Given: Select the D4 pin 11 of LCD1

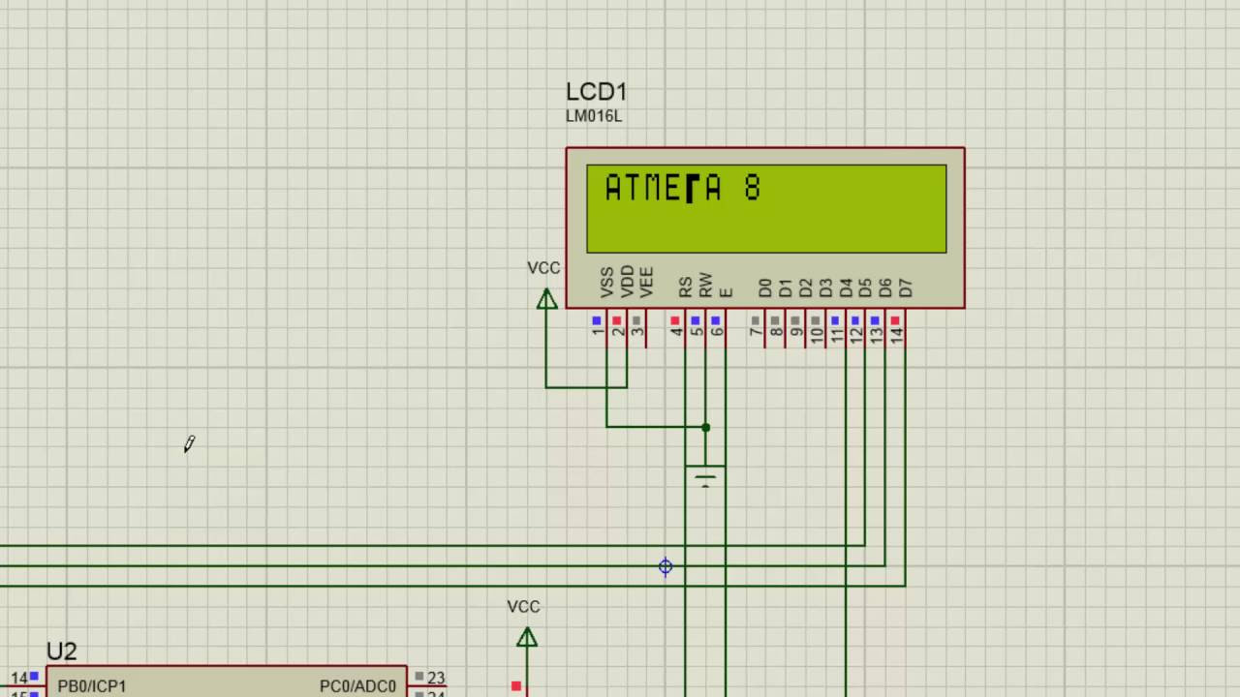Looking at the screenshot, I should click(845, 327).
